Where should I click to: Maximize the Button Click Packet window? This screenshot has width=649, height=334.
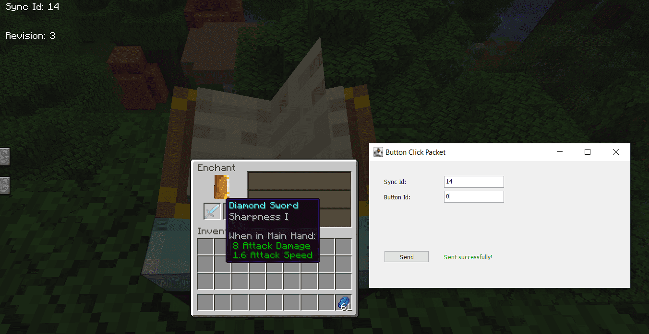tap(587, 152)
